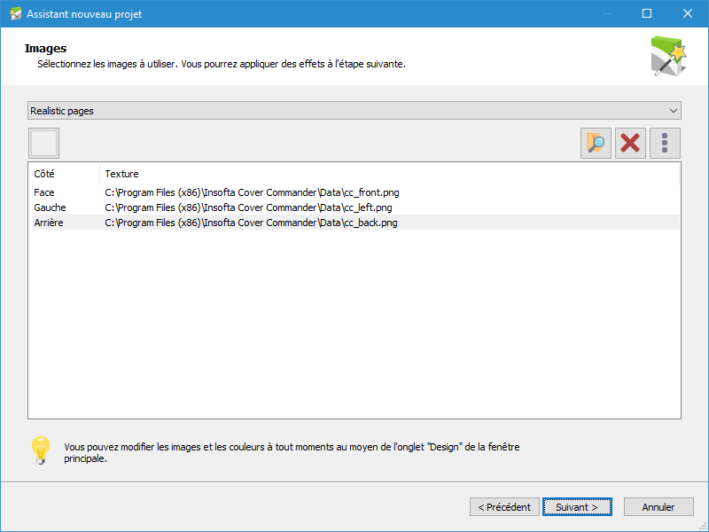Viewport: 709px width, 532px height.
Task: Close the Assistant nouveau projet window
Action: tap(688, 13)
